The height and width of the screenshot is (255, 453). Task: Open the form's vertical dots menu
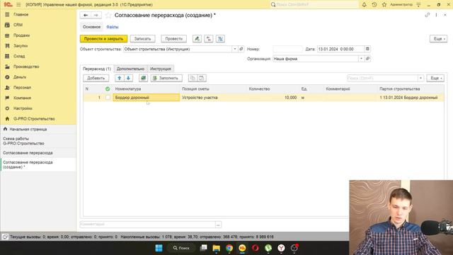tap(436, 15)
